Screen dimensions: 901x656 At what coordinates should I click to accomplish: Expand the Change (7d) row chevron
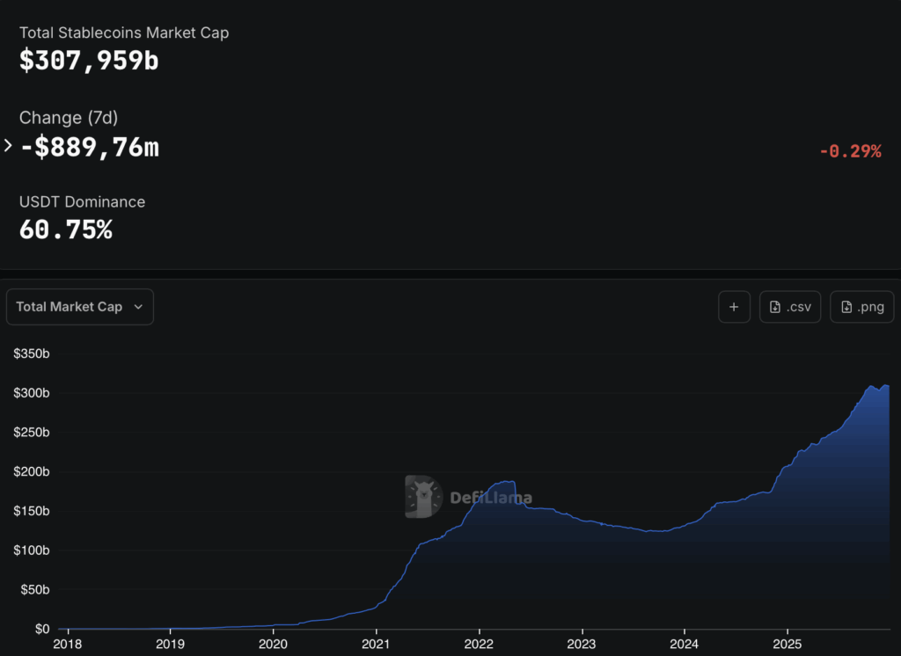pos(8,146)
